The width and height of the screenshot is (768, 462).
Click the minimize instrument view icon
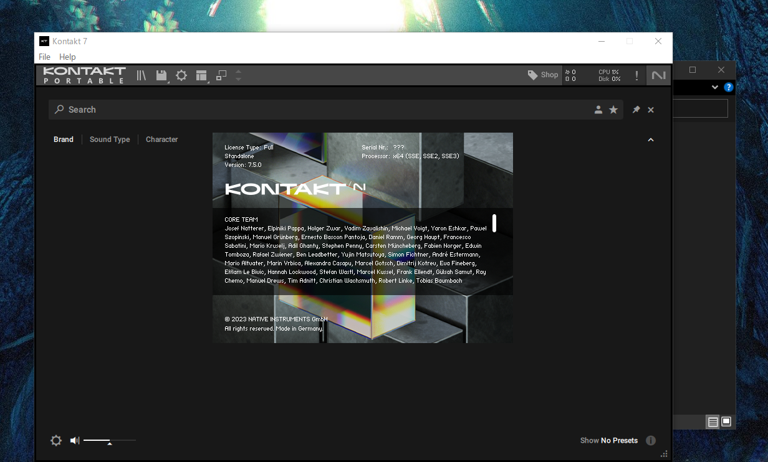(x=221, y=75)
